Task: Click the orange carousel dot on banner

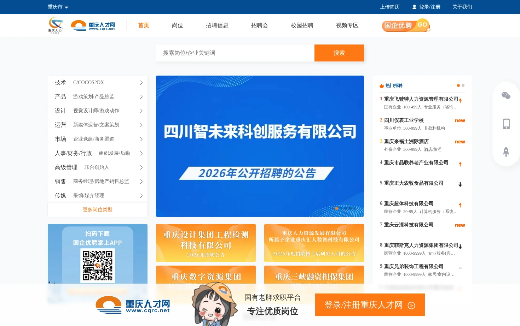Action: tap(336, 208)
